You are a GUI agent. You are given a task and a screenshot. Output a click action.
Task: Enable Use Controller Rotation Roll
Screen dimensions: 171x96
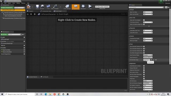coord(144,51)
